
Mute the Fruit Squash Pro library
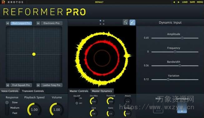(8, 85)
